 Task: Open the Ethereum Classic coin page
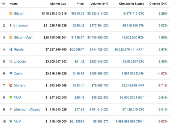point(27,109)
